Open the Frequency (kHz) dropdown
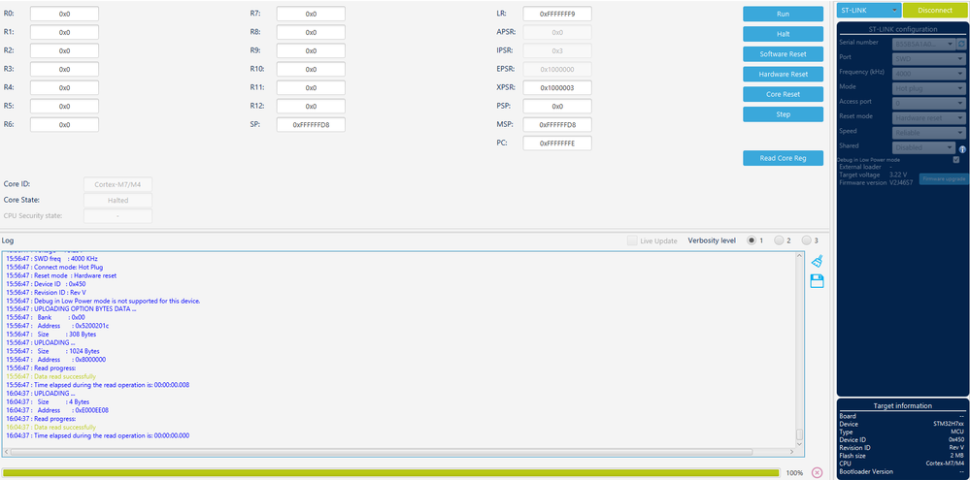The height and width of the screenshot is (480, 970). (929, 73)
